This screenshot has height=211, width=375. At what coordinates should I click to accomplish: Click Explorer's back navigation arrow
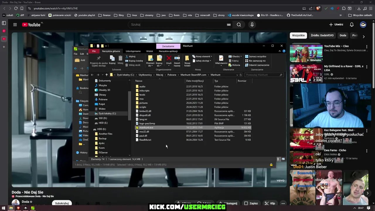click(92, 75)
